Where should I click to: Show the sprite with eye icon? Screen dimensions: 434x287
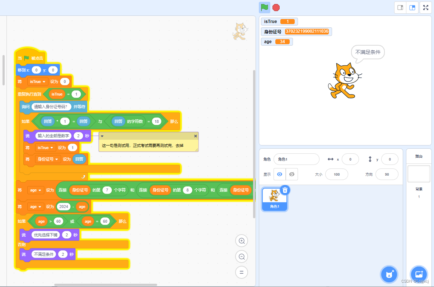point(280,174)
